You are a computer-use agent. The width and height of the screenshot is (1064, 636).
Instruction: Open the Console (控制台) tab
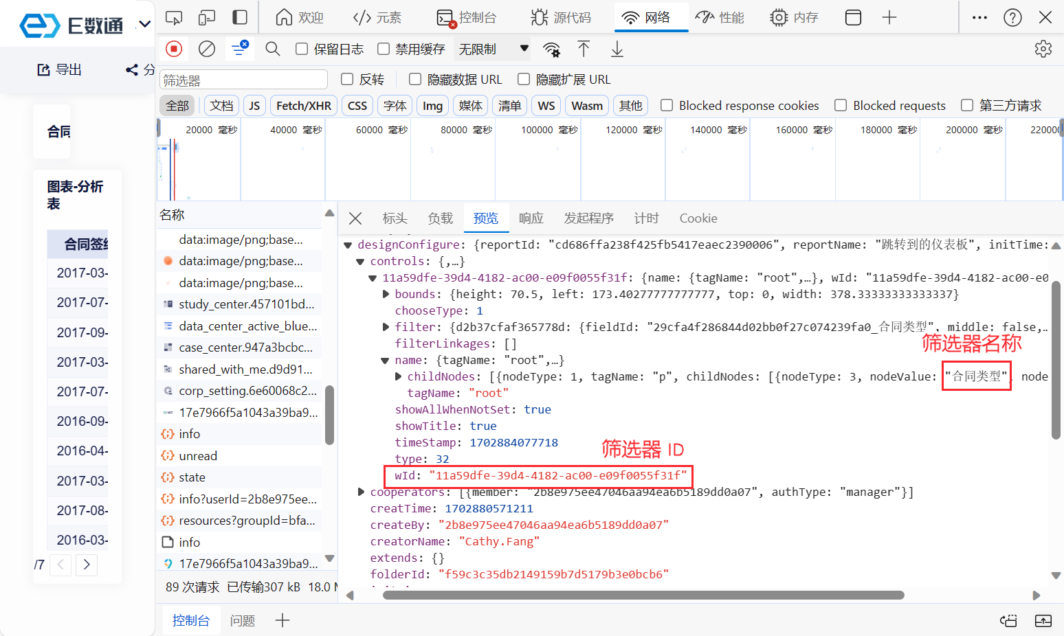[x=467, y=17]
